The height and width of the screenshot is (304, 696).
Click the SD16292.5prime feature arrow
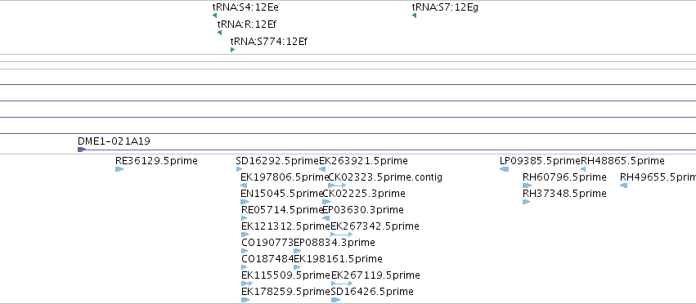point(240,169)
